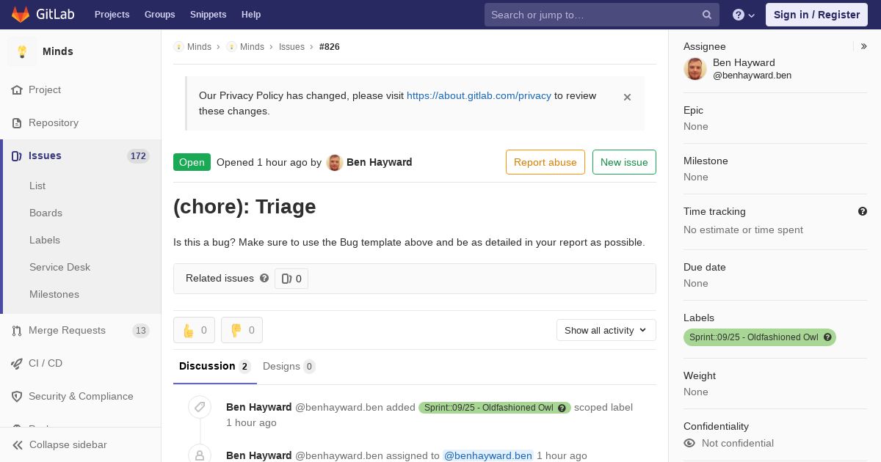Click the GitLab fox logo
The width and height of the screenshot is (881, 462).
click(21, 14)
